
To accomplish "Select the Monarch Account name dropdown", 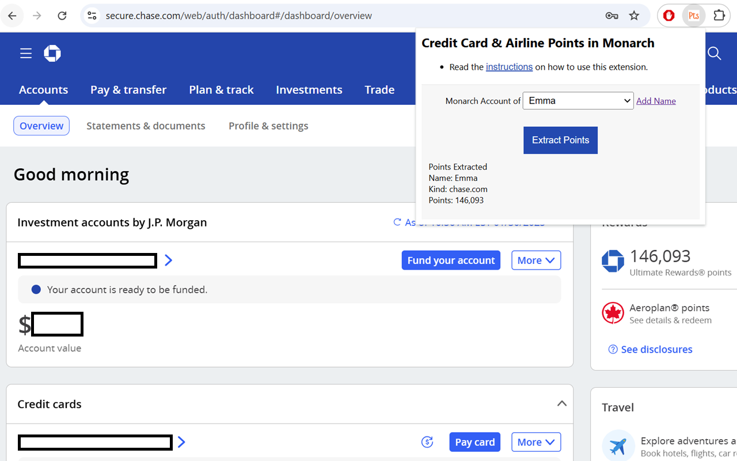I will [x=578, y=101].
